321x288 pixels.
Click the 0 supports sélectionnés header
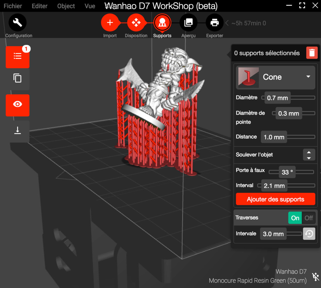tap(267, 53)
